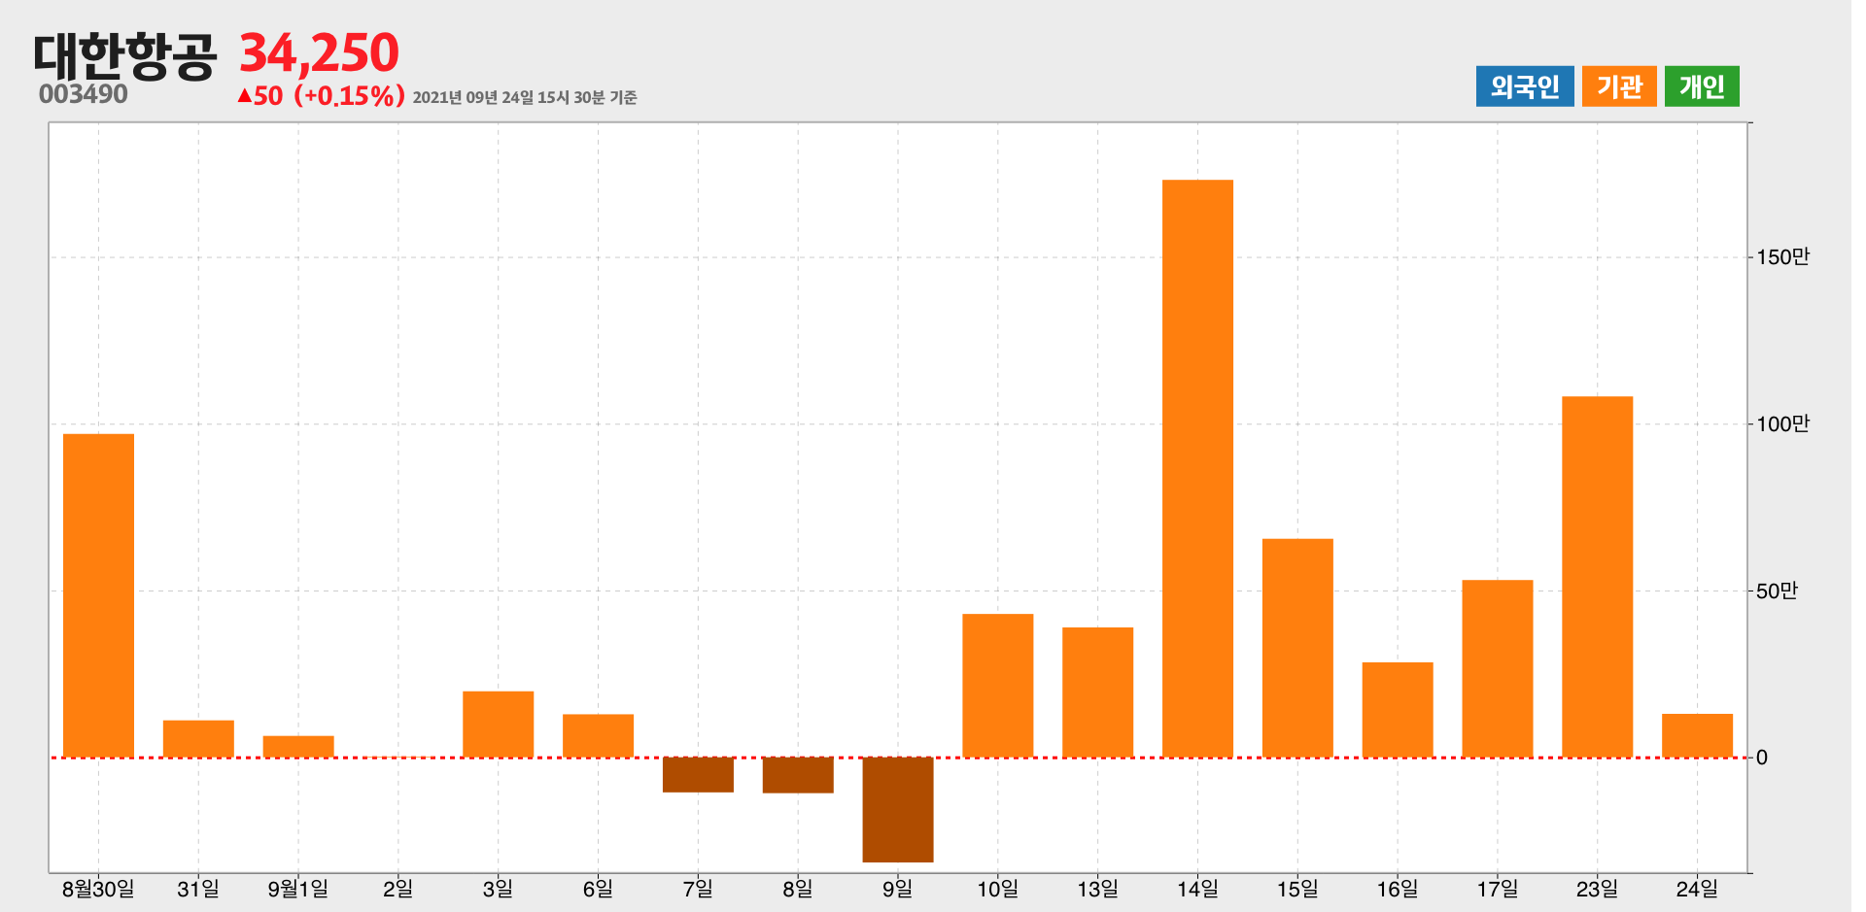Click the 50만 y-axis label
Image resolution: width=1866 pixels, height=912 pixels.
(x=1777, y=591)
